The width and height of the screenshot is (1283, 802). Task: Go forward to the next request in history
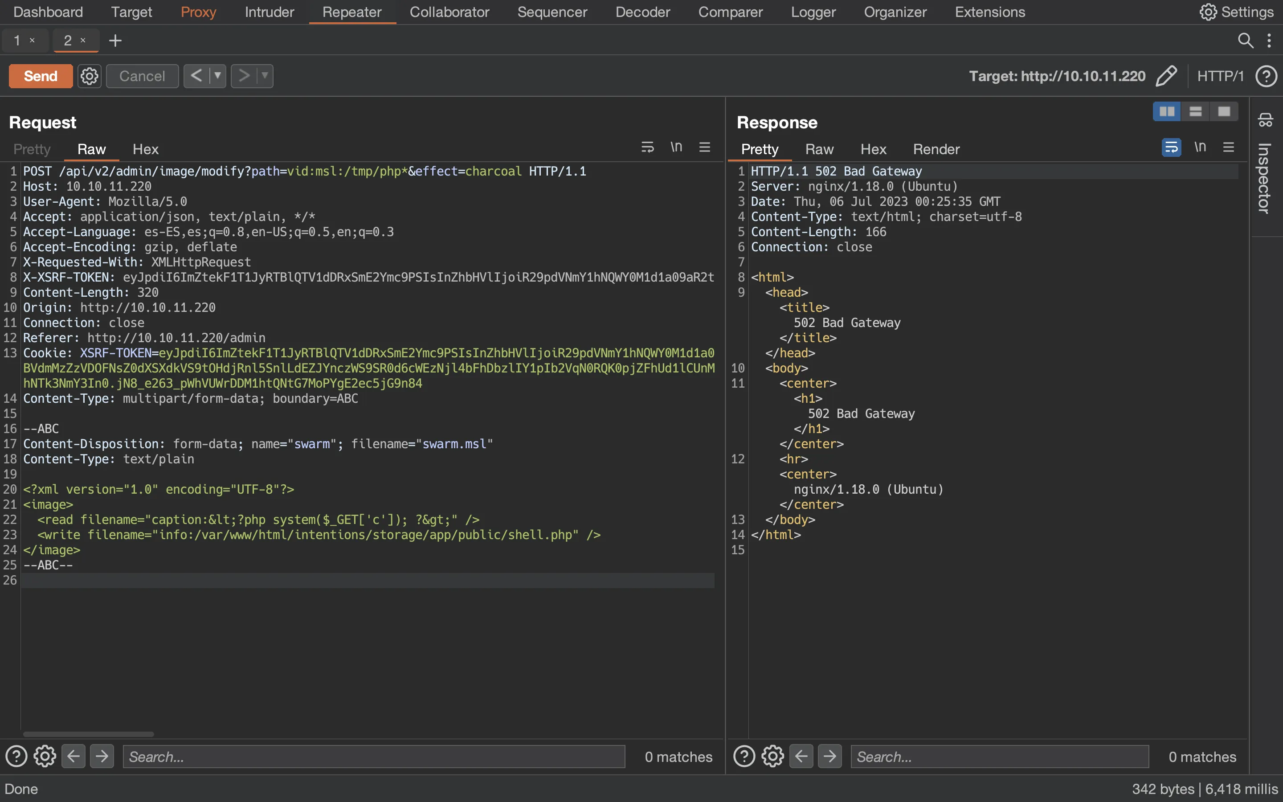tap(244, 76)
